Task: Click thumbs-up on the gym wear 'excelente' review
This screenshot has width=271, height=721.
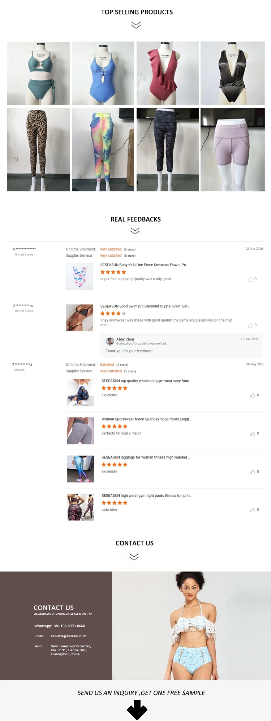Action: point(253,396)
